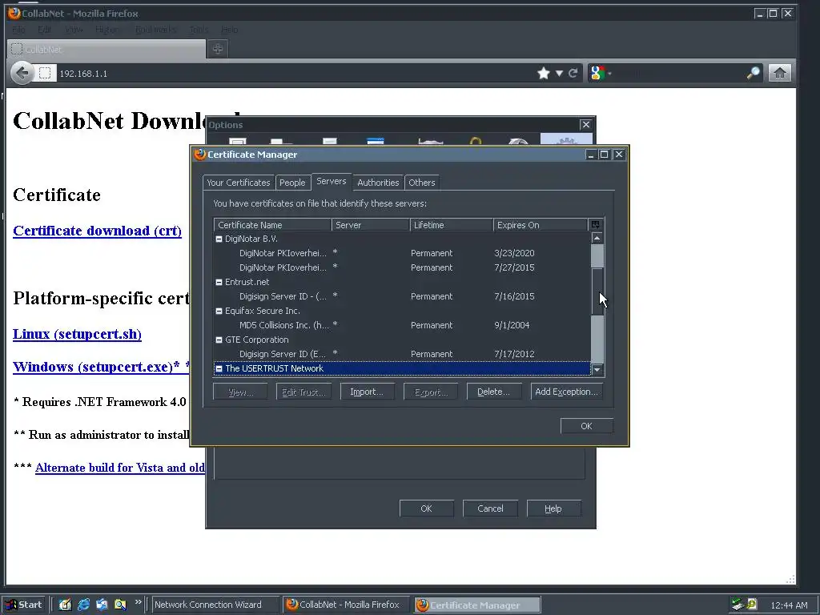Sort by the Certificate Name column header
The height and width of the screenshot is (615, 820).
(272, 225)
